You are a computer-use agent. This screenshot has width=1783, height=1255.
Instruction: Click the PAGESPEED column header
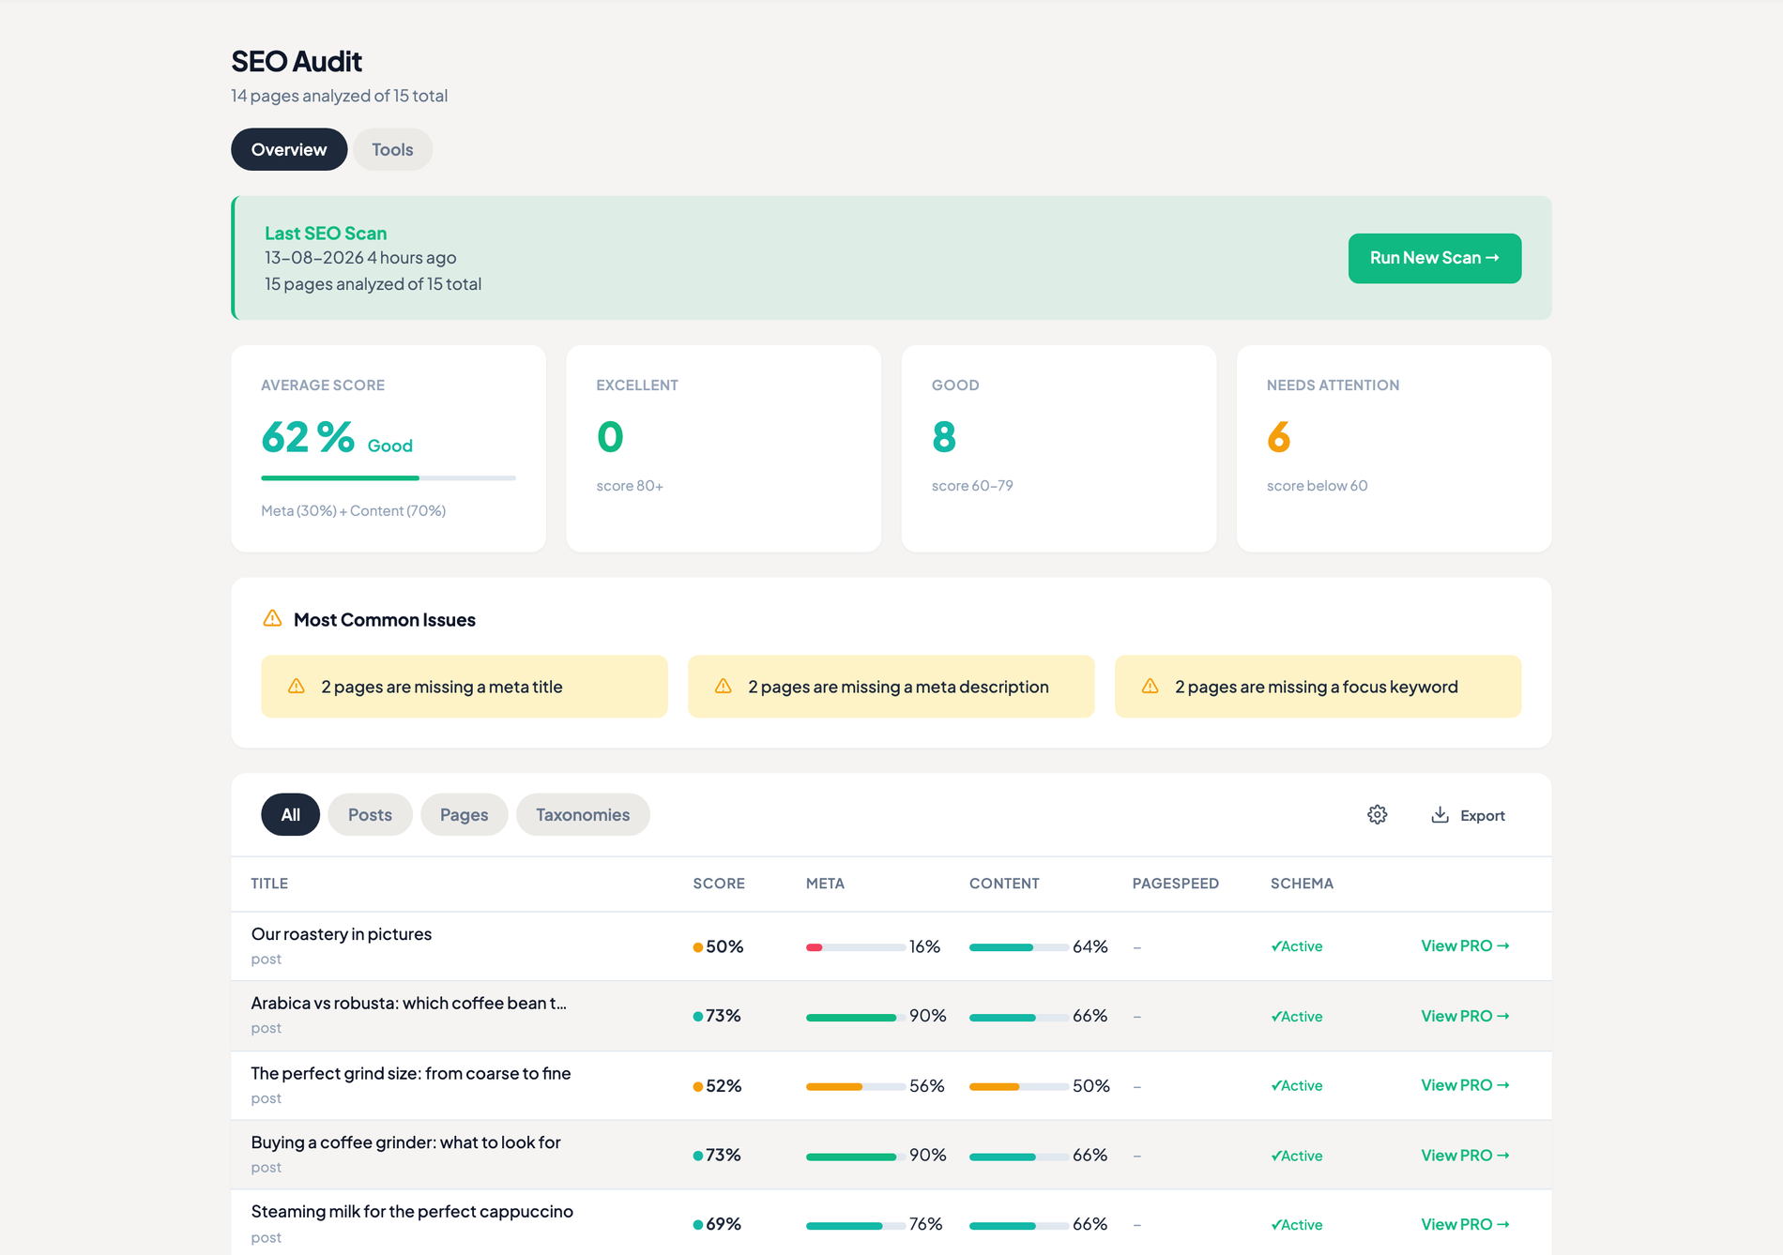(1176, 884)
